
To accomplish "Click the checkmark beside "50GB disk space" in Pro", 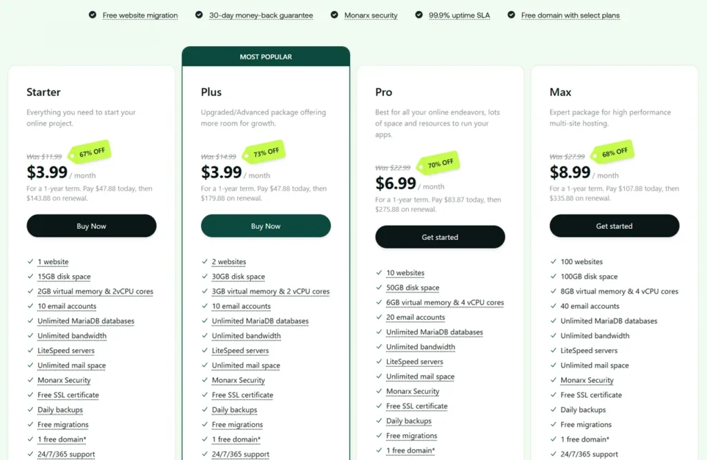I will [x=379, y=288].
